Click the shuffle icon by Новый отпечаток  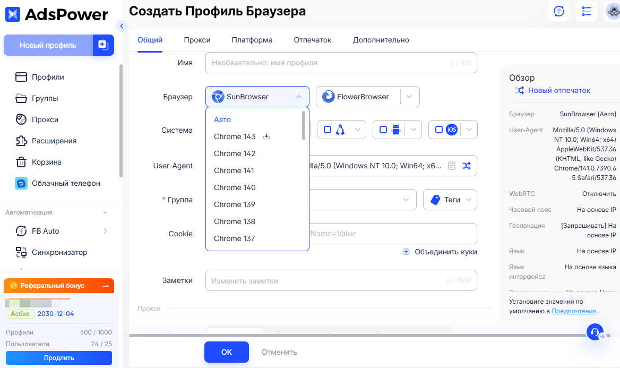519,90
